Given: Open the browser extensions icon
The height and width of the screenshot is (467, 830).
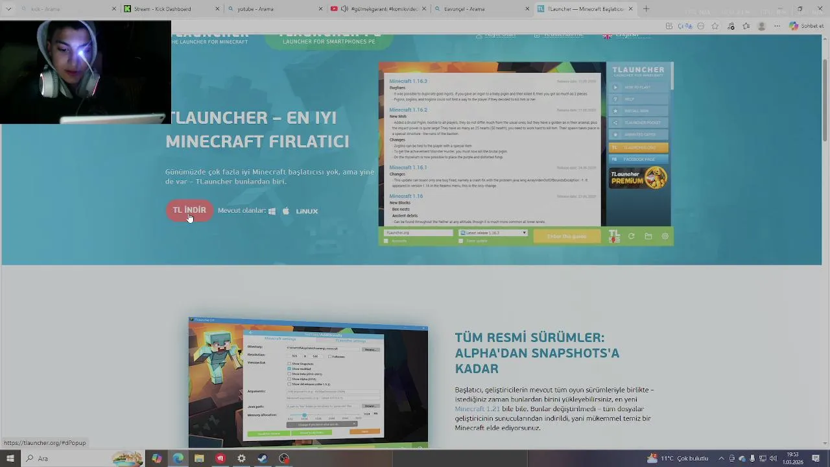Looking at the screenshot, I should 731,26.
